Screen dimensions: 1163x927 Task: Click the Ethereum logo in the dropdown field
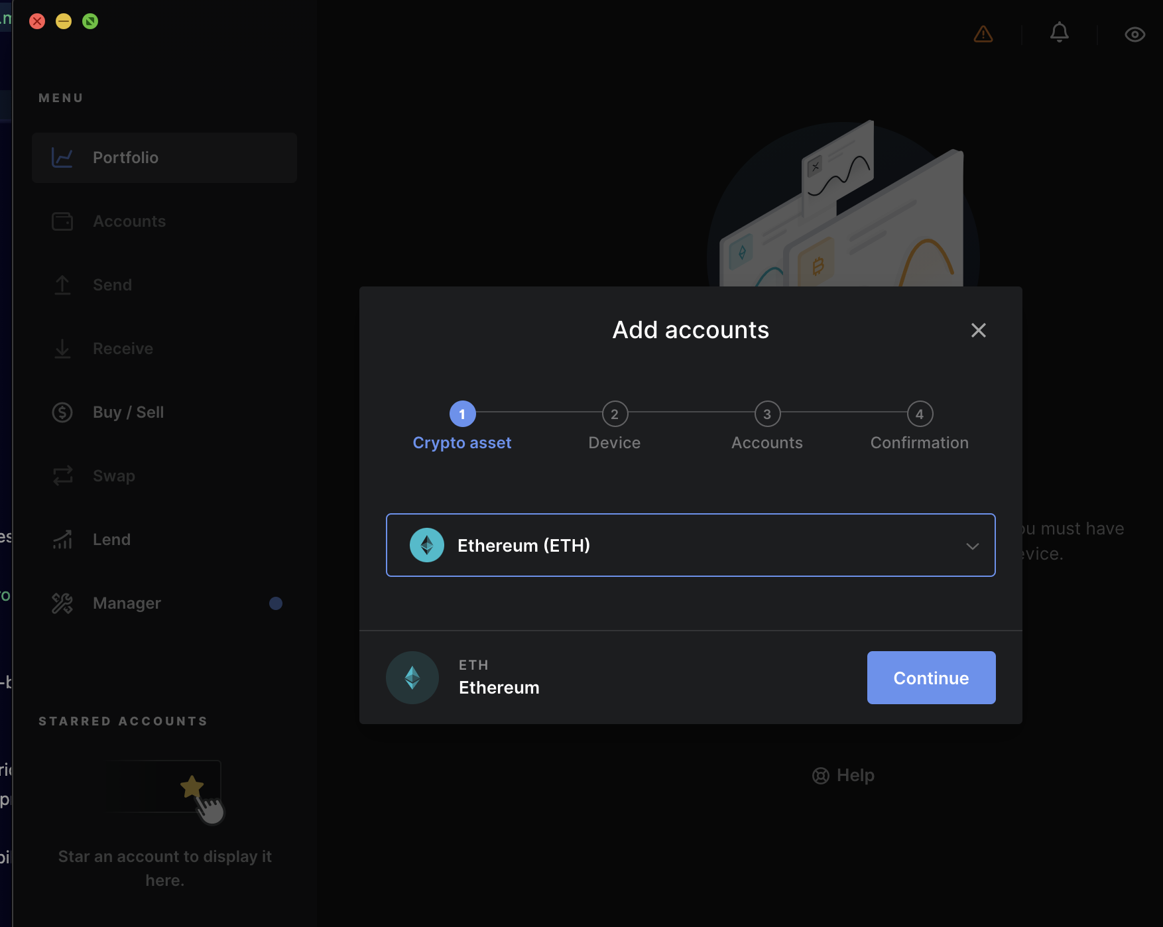tap(427, 545)
